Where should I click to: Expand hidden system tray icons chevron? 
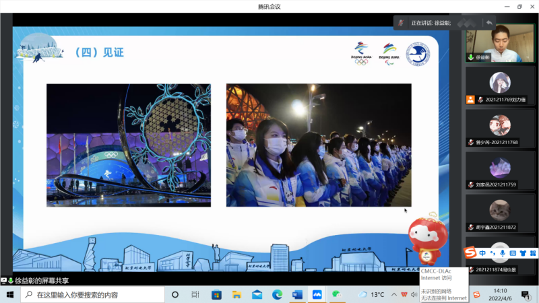[394, 295]
